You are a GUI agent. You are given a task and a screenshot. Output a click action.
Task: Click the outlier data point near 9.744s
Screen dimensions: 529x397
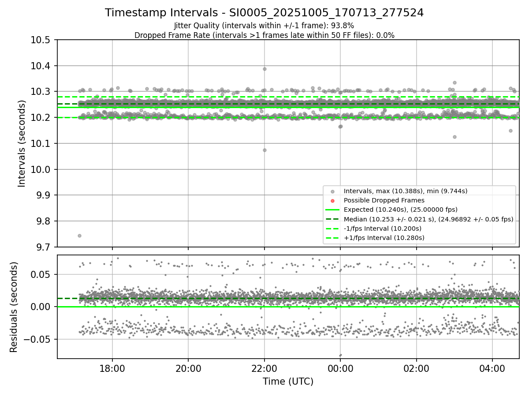79,236
